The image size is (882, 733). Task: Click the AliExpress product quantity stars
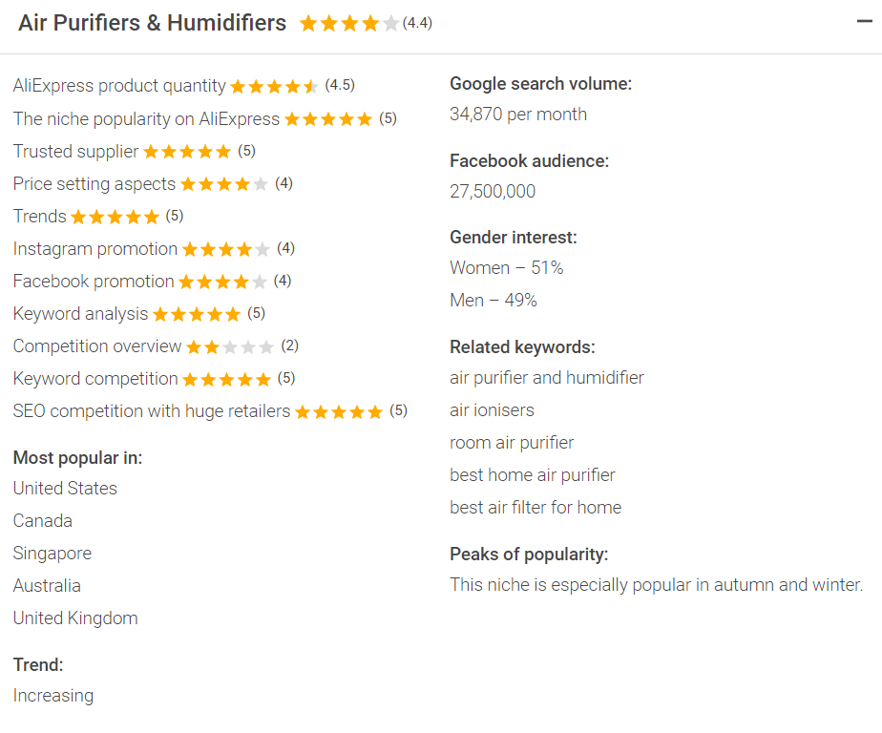[274, 87]
